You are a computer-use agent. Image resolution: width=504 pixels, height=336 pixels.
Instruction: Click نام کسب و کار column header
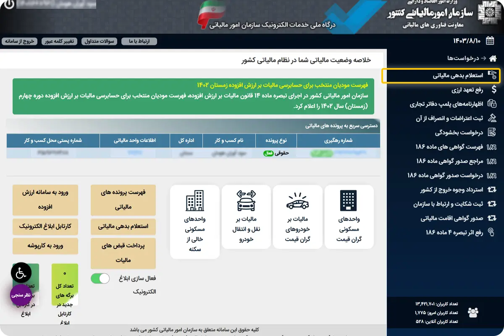coord(229,141)
